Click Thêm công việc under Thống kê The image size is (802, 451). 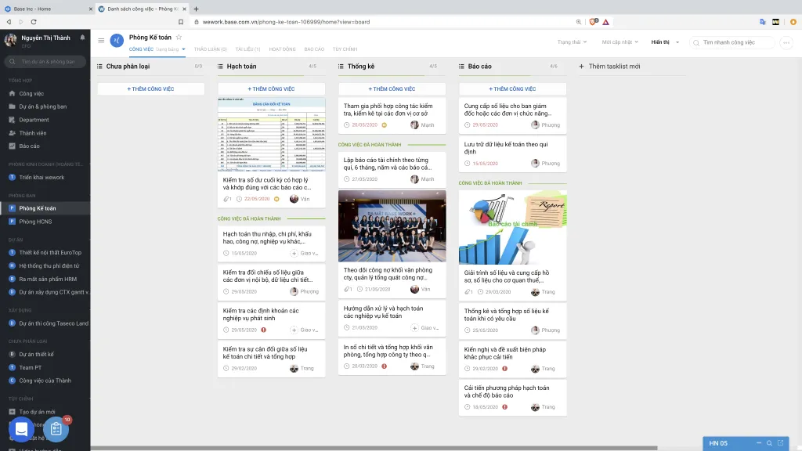click(392, 89)
